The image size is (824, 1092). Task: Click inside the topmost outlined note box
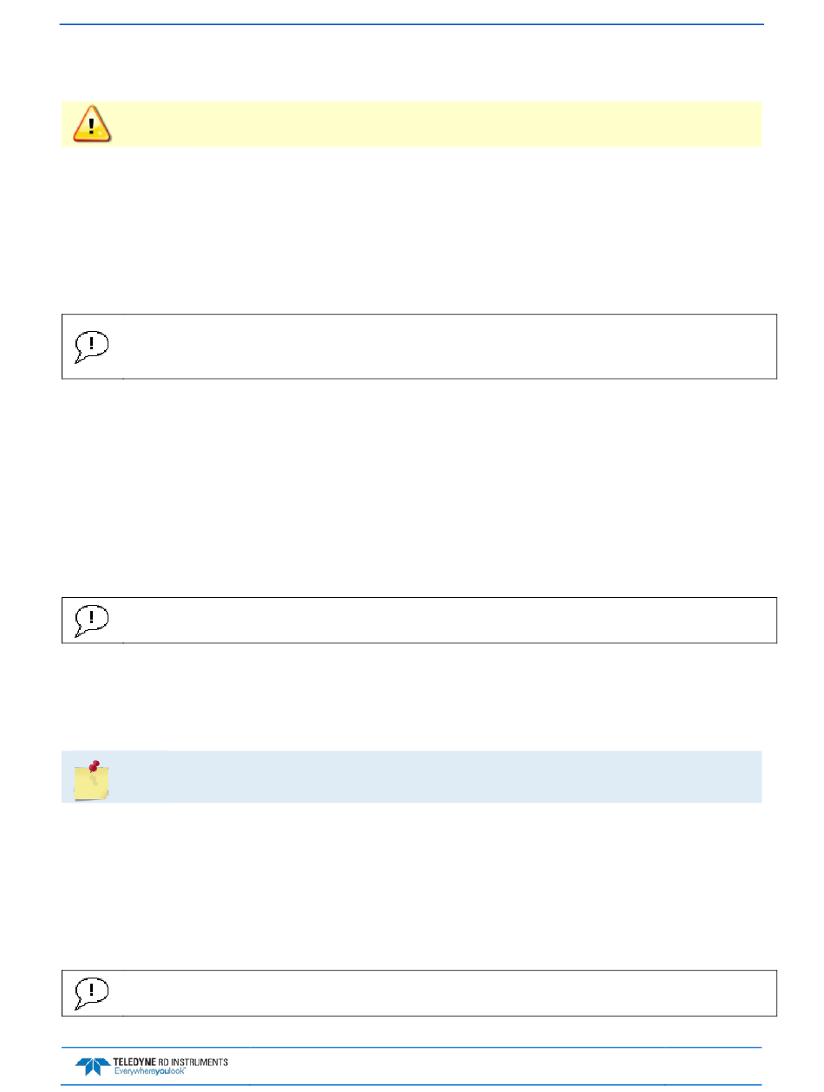click(x=419, y=347)
